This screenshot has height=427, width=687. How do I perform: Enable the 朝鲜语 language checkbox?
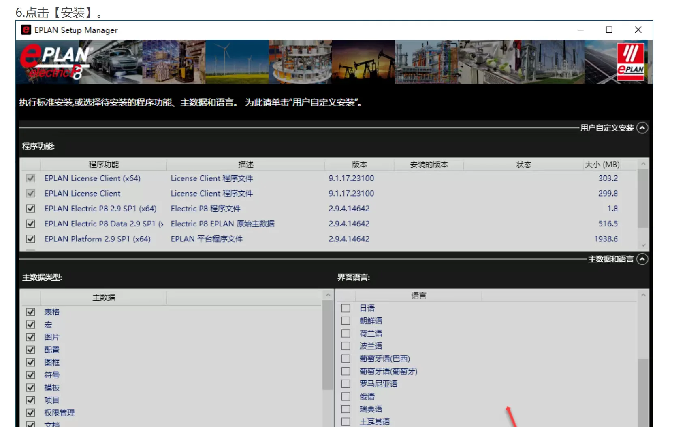tap(346, 321)
